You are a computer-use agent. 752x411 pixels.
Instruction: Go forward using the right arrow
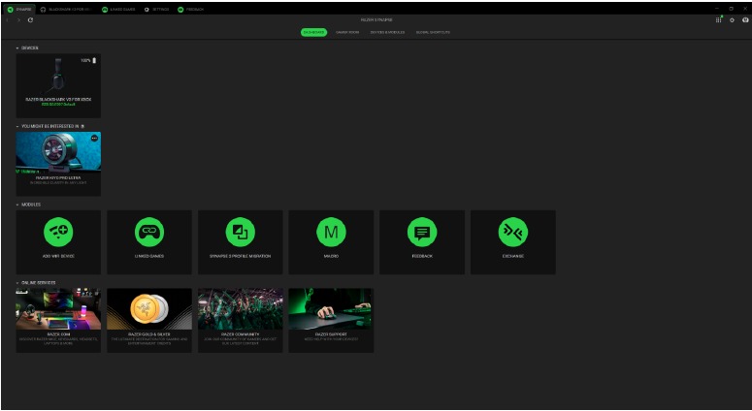(18, 20)
